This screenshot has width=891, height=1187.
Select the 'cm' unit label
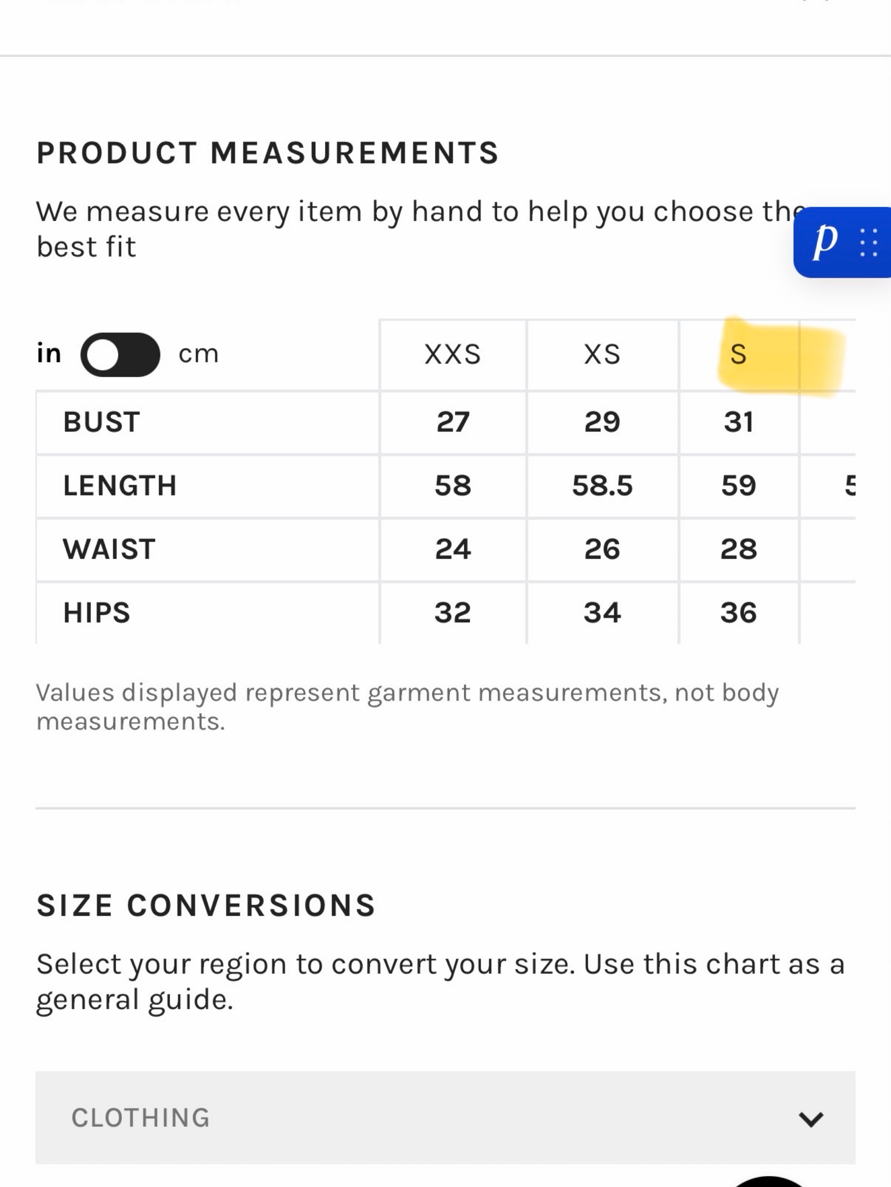tap(198, 354)
